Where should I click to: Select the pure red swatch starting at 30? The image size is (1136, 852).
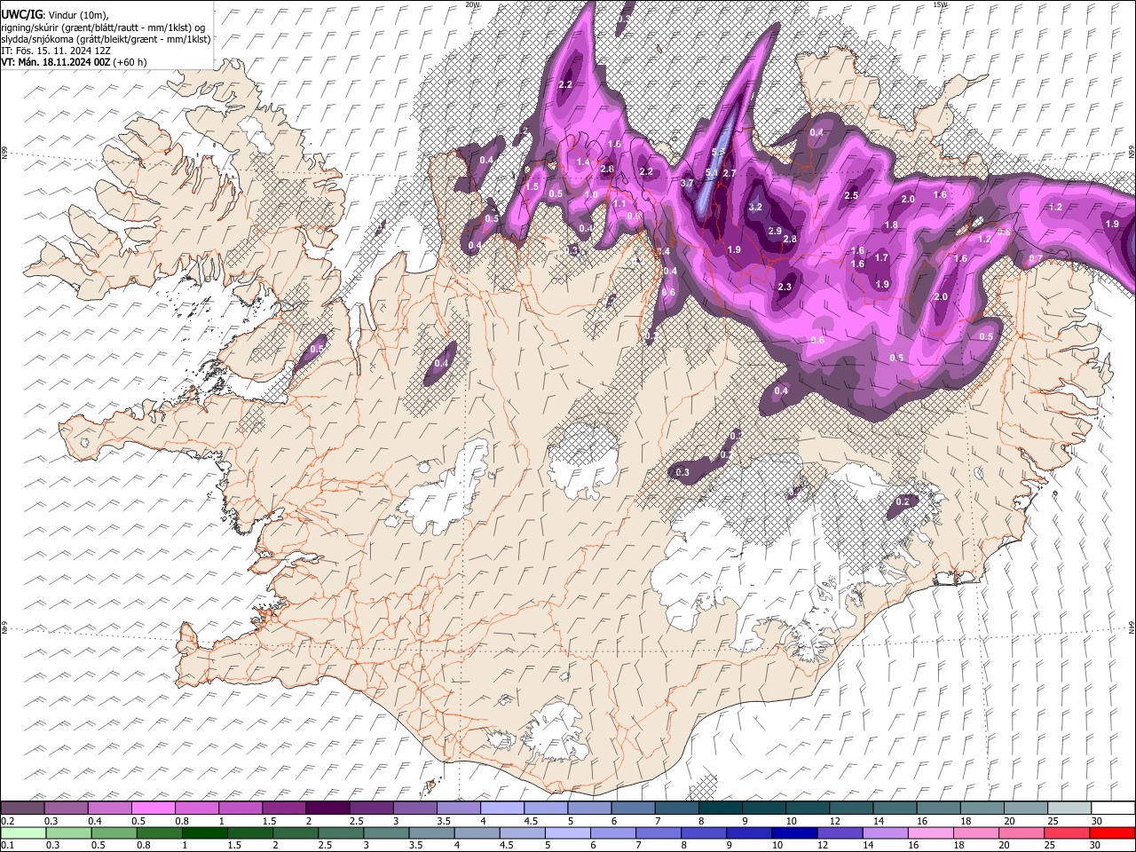(1114, 832)
